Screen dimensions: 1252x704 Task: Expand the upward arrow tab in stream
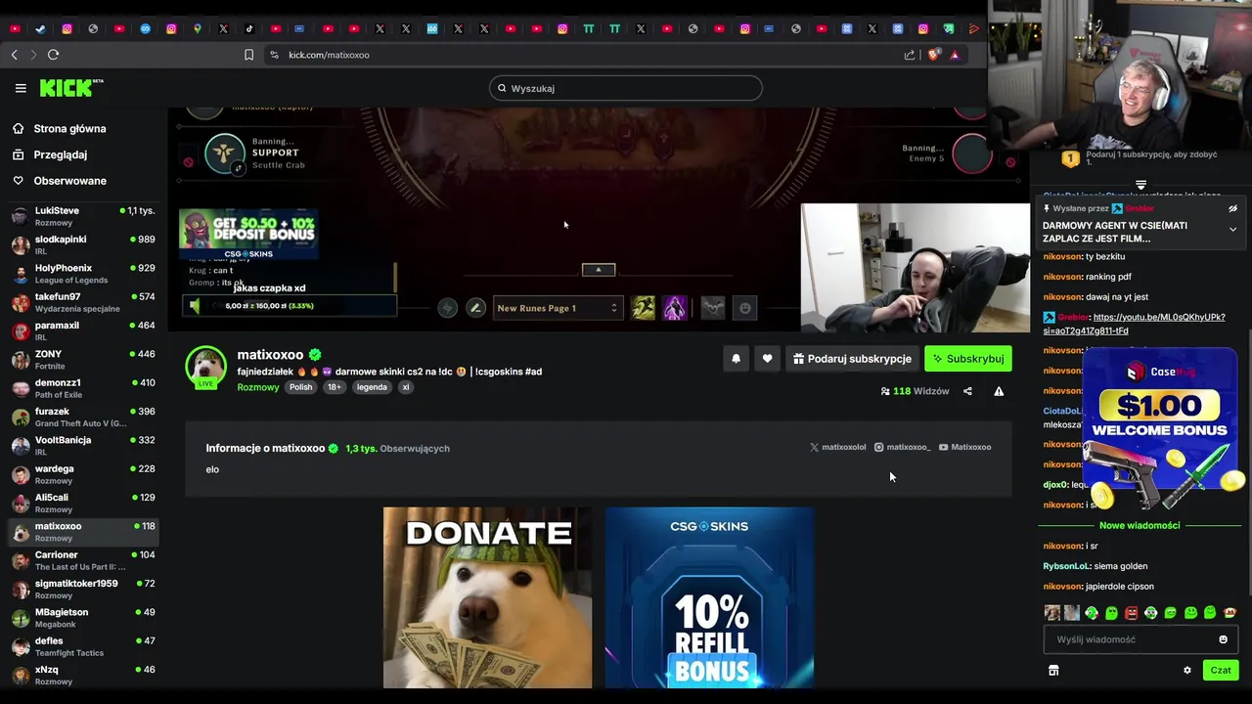pyautogui.click(x=599, y=270)
